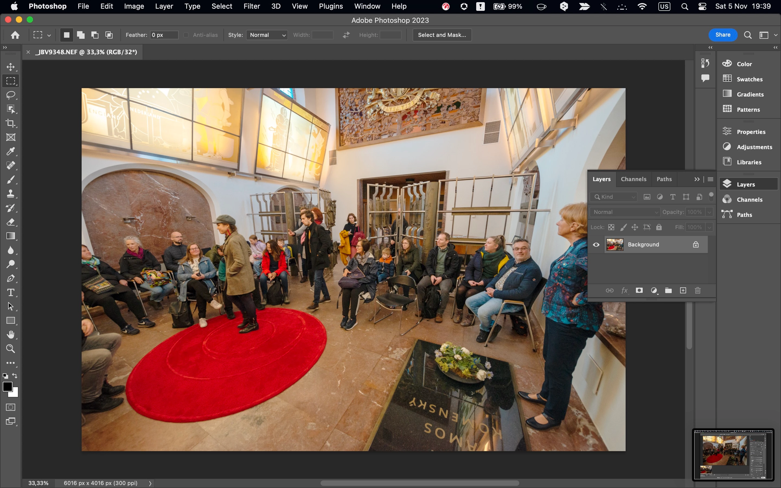Switch to the Channels tab
This screenshot has width=781, height=488.
coord(633,179)
